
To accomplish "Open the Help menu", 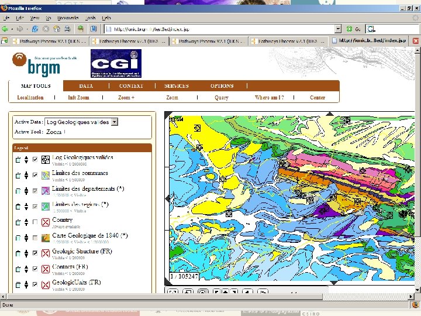I will coord(106,18).
